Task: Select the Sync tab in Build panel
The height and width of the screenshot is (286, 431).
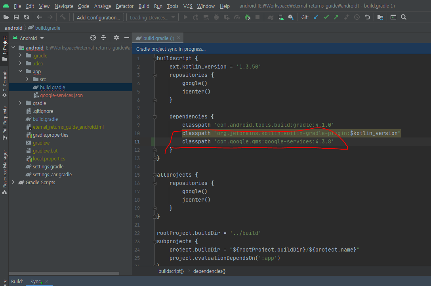Action: tap(36, 282)
